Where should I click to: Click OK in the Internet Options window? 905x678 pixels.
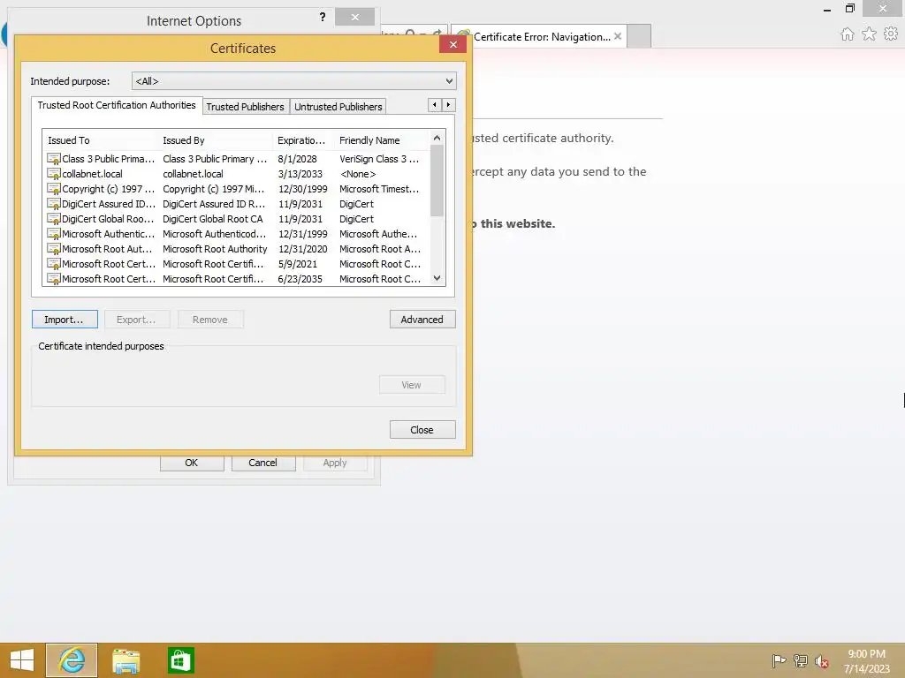click(x=192, y=463)
